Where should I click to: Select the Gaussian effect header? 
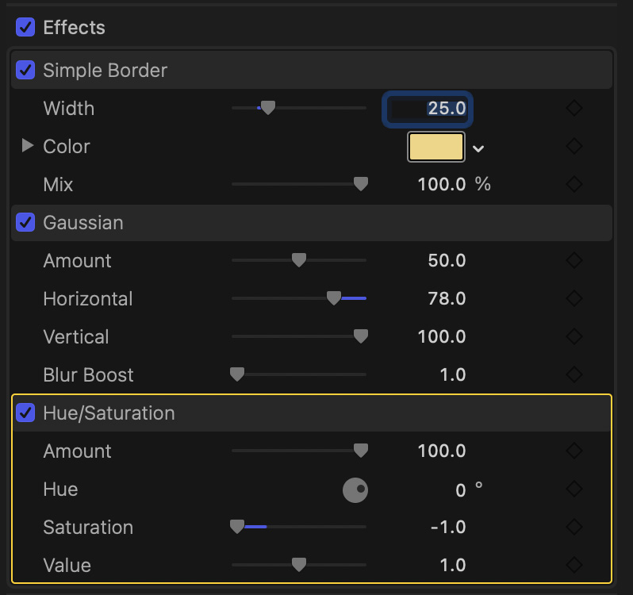pos(317,223)
